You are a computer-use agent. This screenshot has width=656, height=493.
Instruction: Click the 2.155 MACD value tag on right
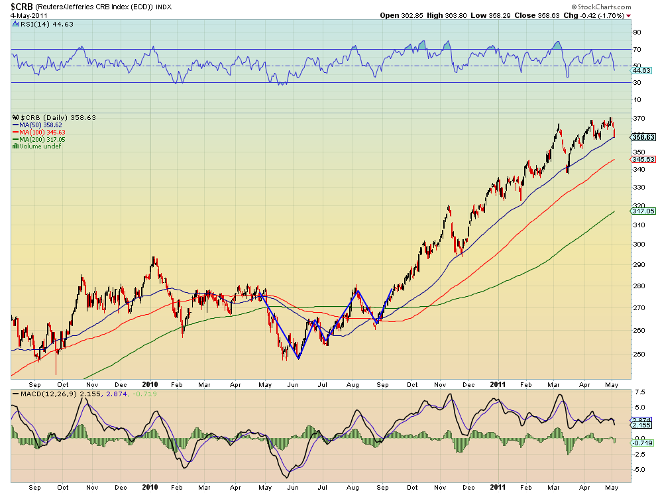click(x=641, y=425)
